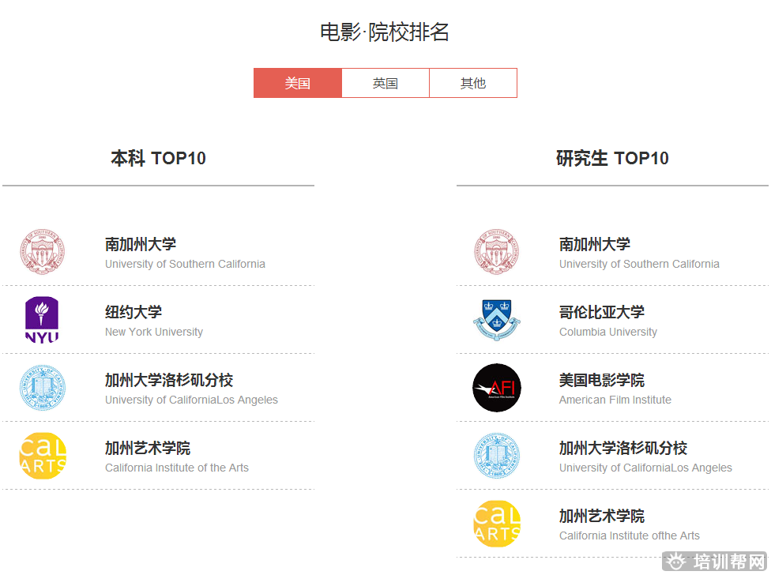Open the 纽约大学 link
Image resolution: width=771 pixels, height=575 pixels.
pos(134,312)
